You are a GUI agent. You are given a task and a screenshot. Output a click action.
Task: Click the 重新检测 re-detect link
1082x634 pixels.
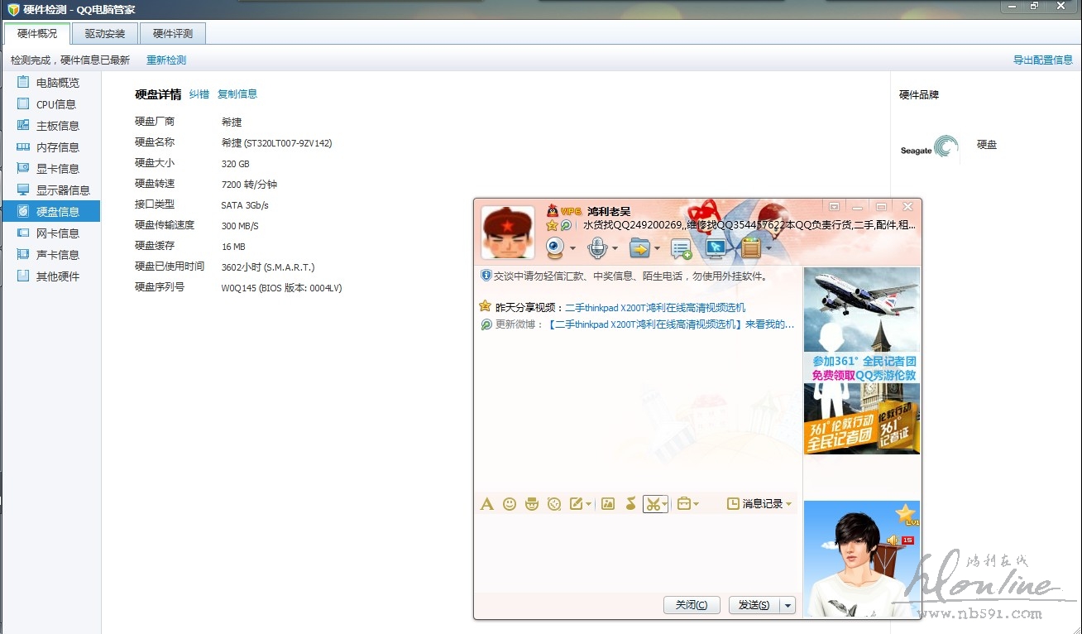click(x=166, y=60)
